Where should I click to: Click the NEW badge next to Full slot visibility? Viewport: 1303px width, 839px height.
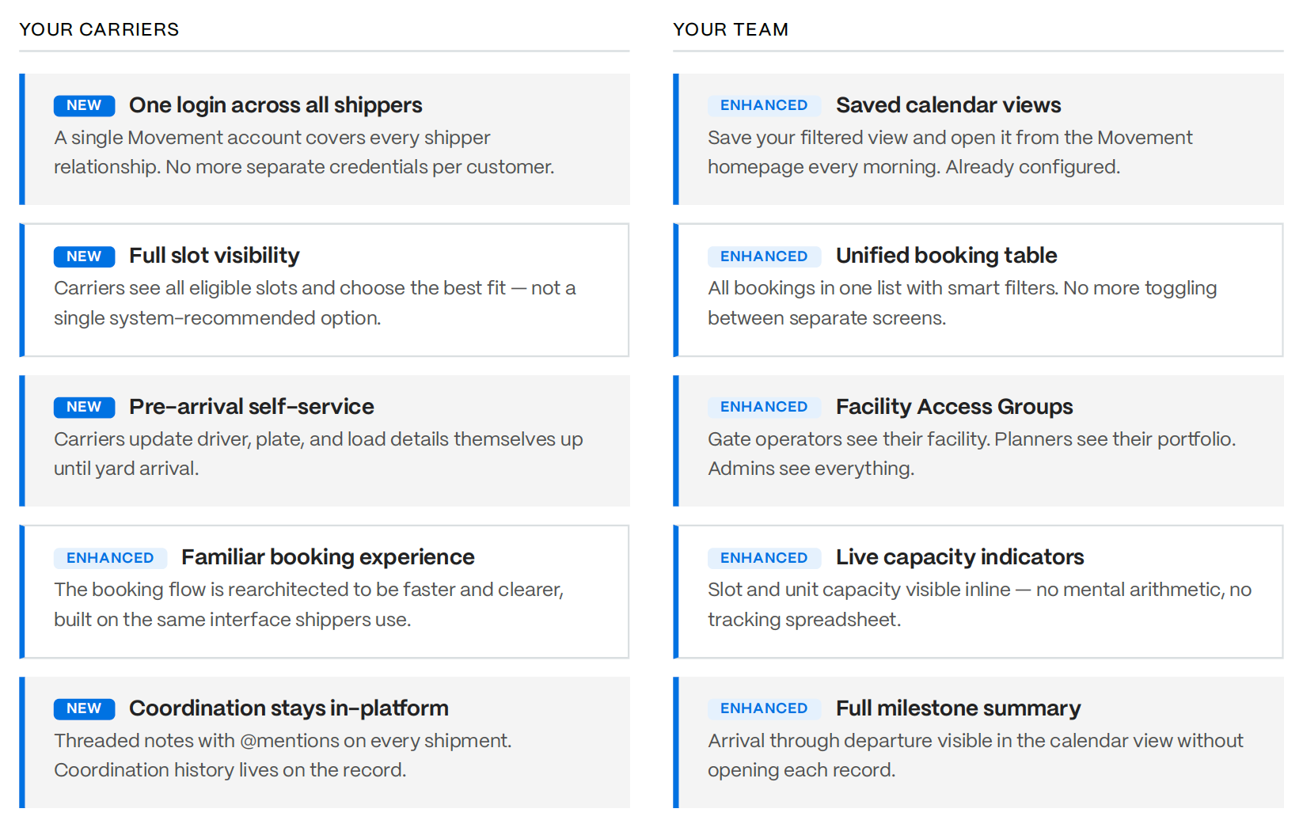click(x=84, y=256)
